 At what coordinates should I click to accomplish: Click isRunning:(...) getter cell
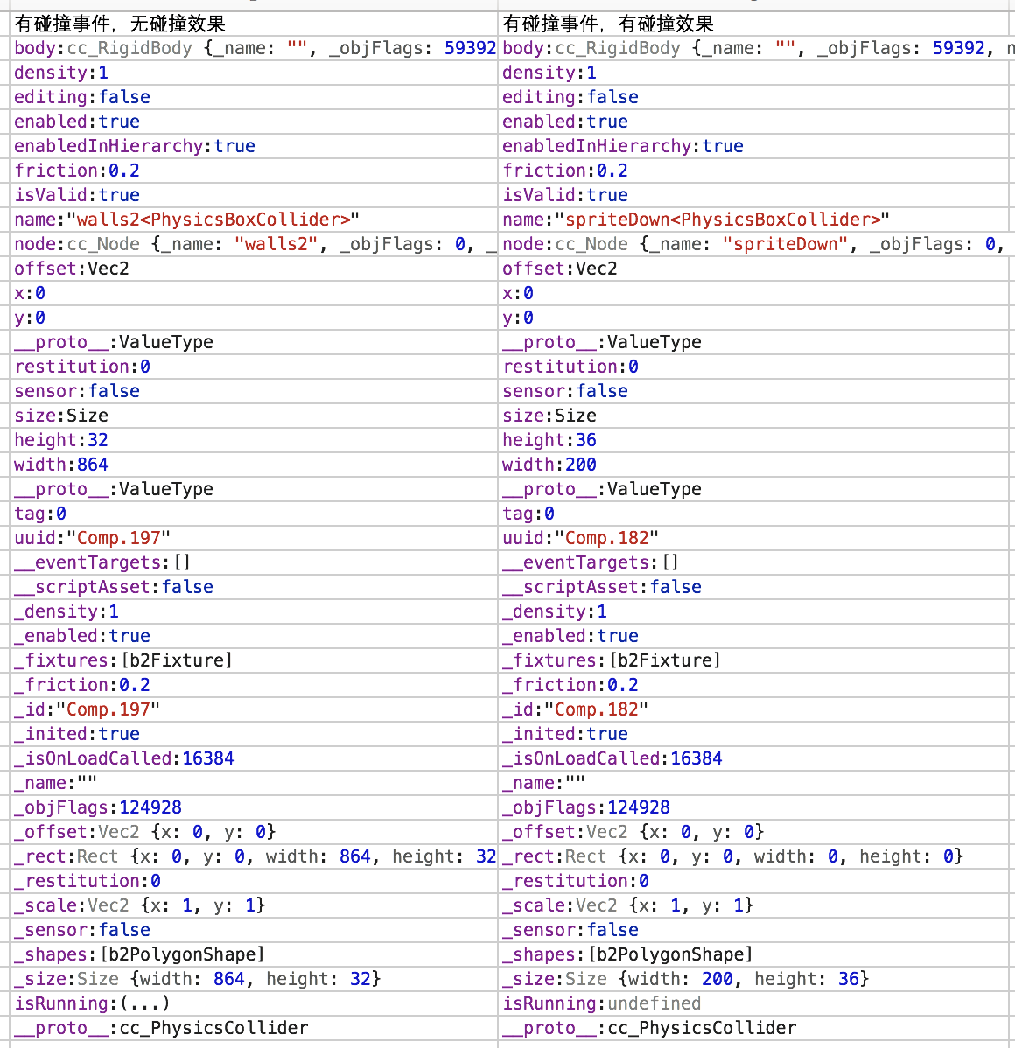[254, 1003]
